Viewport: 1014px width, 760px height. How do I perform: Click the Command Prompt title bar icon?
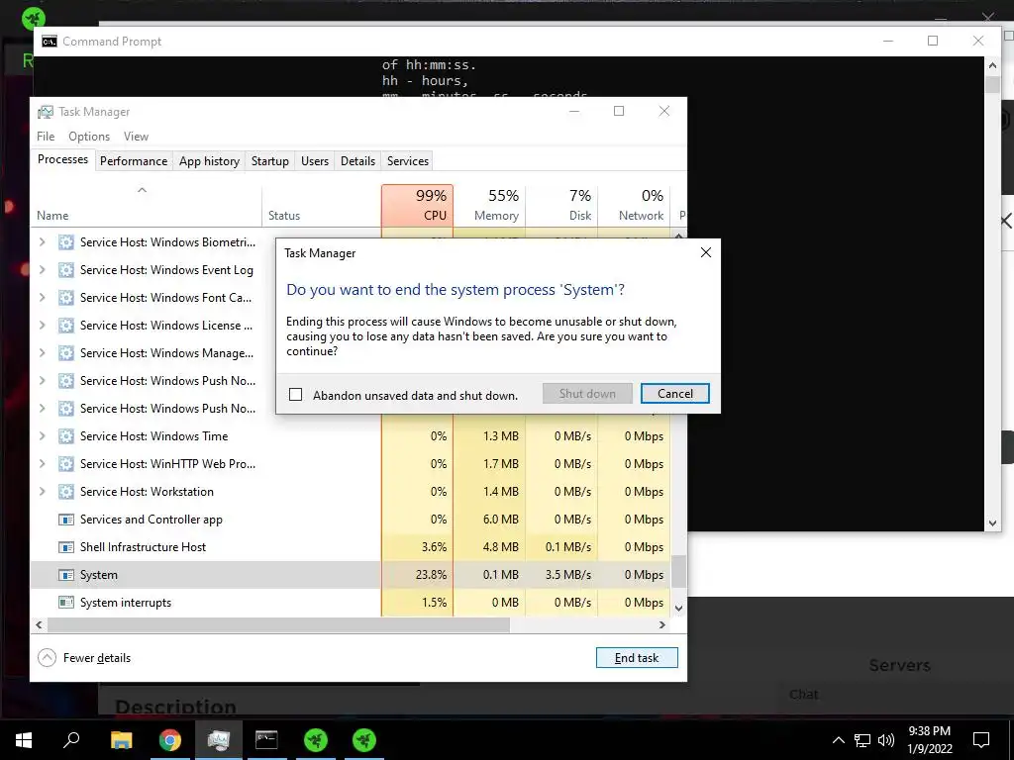click(50, 42)
